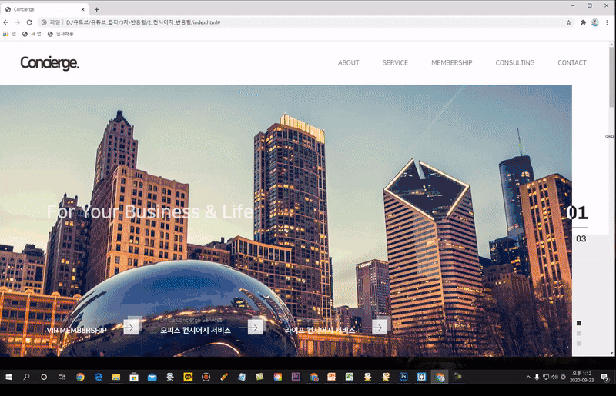Click the browser forward arrow
Image resolution: width=616 pixels, height=396 pixels.
(x=17, y=22)
